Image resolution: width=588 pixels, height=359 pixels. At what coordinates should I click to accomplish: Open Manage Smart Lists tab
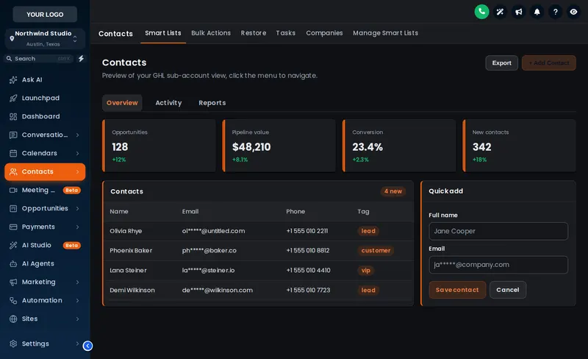[385, 33]
